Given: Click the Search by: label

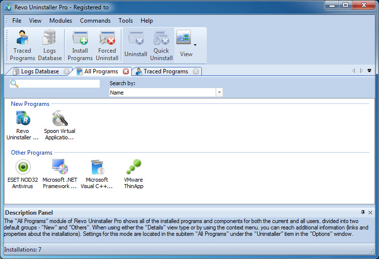Looking at the screenshot, I should [x=122, y=83].
